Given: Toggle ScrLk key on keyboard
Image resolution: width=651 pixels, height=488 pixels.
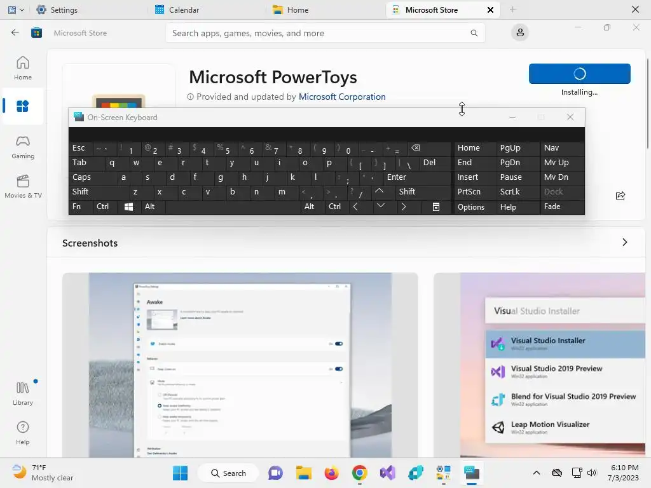Looking at the screenshot, I should tap(517, 192).
